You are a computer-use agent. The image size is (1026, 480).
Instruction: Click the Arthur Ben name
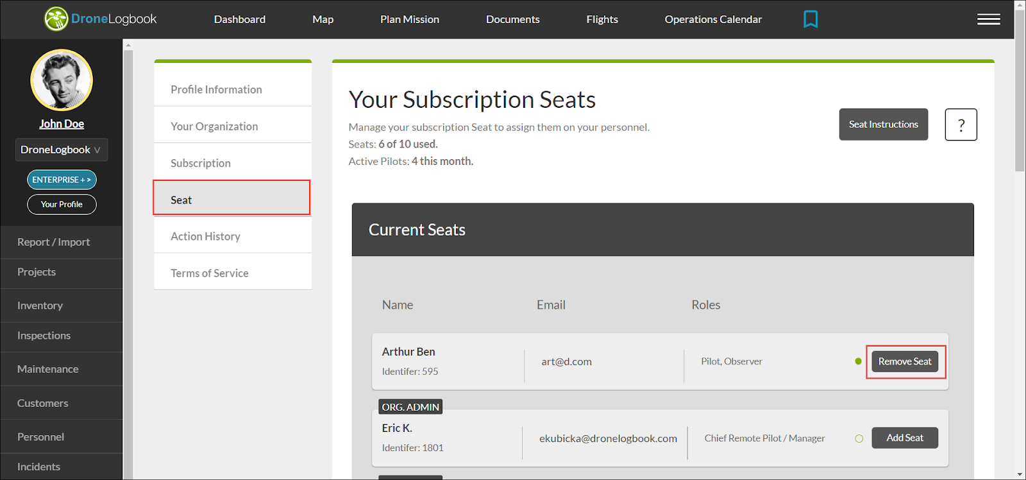(x=408, y=352)
